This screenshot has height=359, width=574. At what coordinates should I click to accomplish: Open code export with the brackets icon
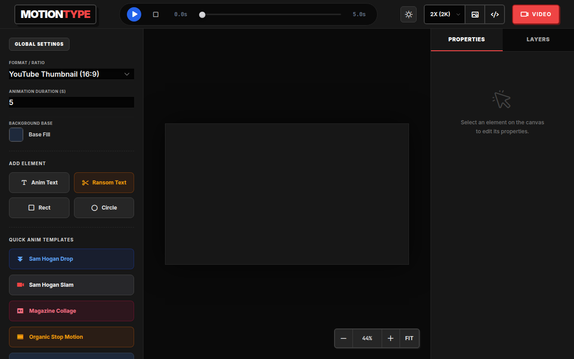(x=495, y=14)
